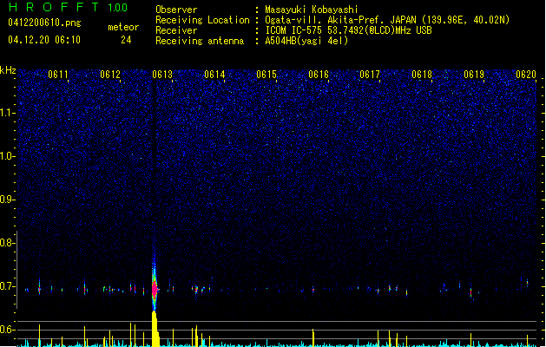546x347 pixels.
Task: Click the 1.0 kHz axis label
Action: point(8,156)
